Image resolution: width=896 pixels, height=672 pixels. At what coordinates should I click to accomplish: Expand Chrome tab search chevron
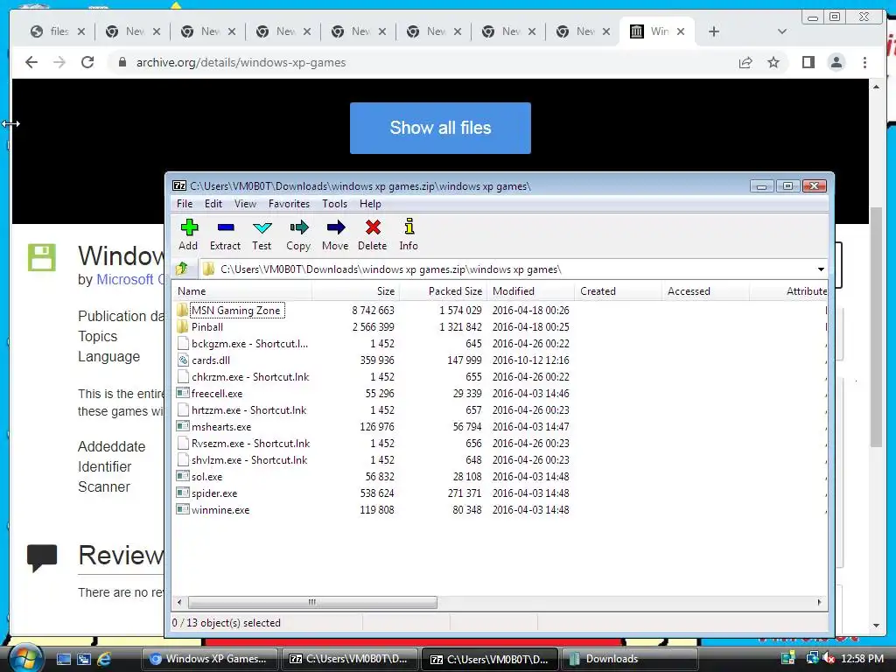(781, 31)
